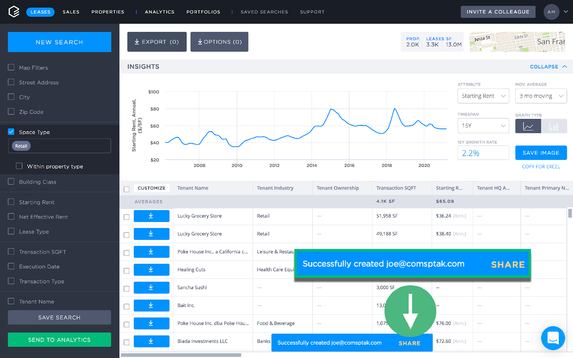Download the Lucky Grocery Store comp
The image size is (573, 358).
pyautogui.click(x=151, y=216)
